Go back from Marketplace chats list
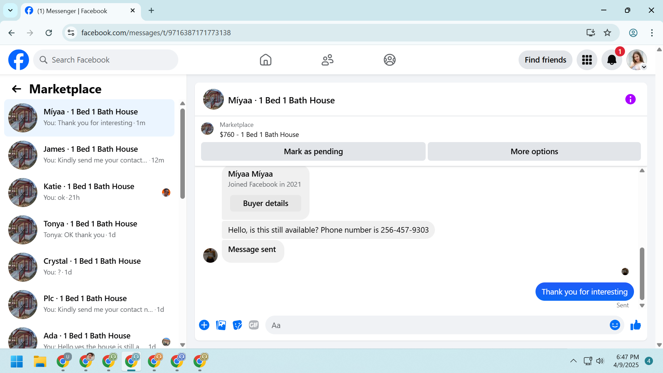 (x=16, y=89)
